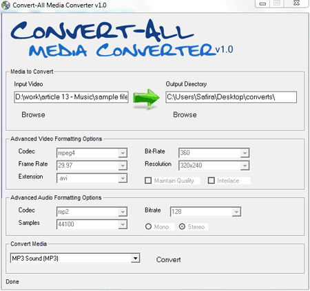Click the app icon in title bar
The image size is (310, 291).
pyautogui.click(x=6, y=5)
